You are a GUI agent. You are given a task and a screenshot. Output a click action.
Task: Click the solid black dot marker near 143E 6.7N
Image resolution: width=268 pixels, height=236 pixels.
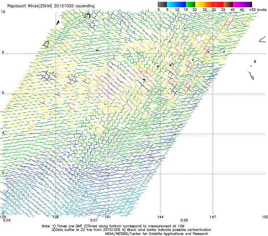click(144, 80)
